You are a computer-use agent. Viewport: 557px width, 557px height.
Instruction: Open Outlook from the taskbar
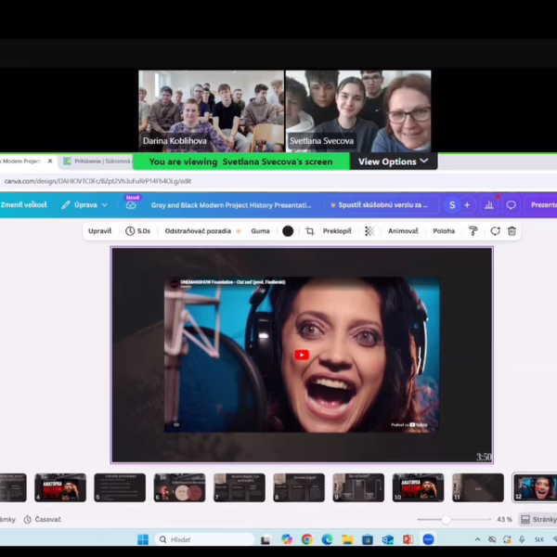click(x=387, y=539)
